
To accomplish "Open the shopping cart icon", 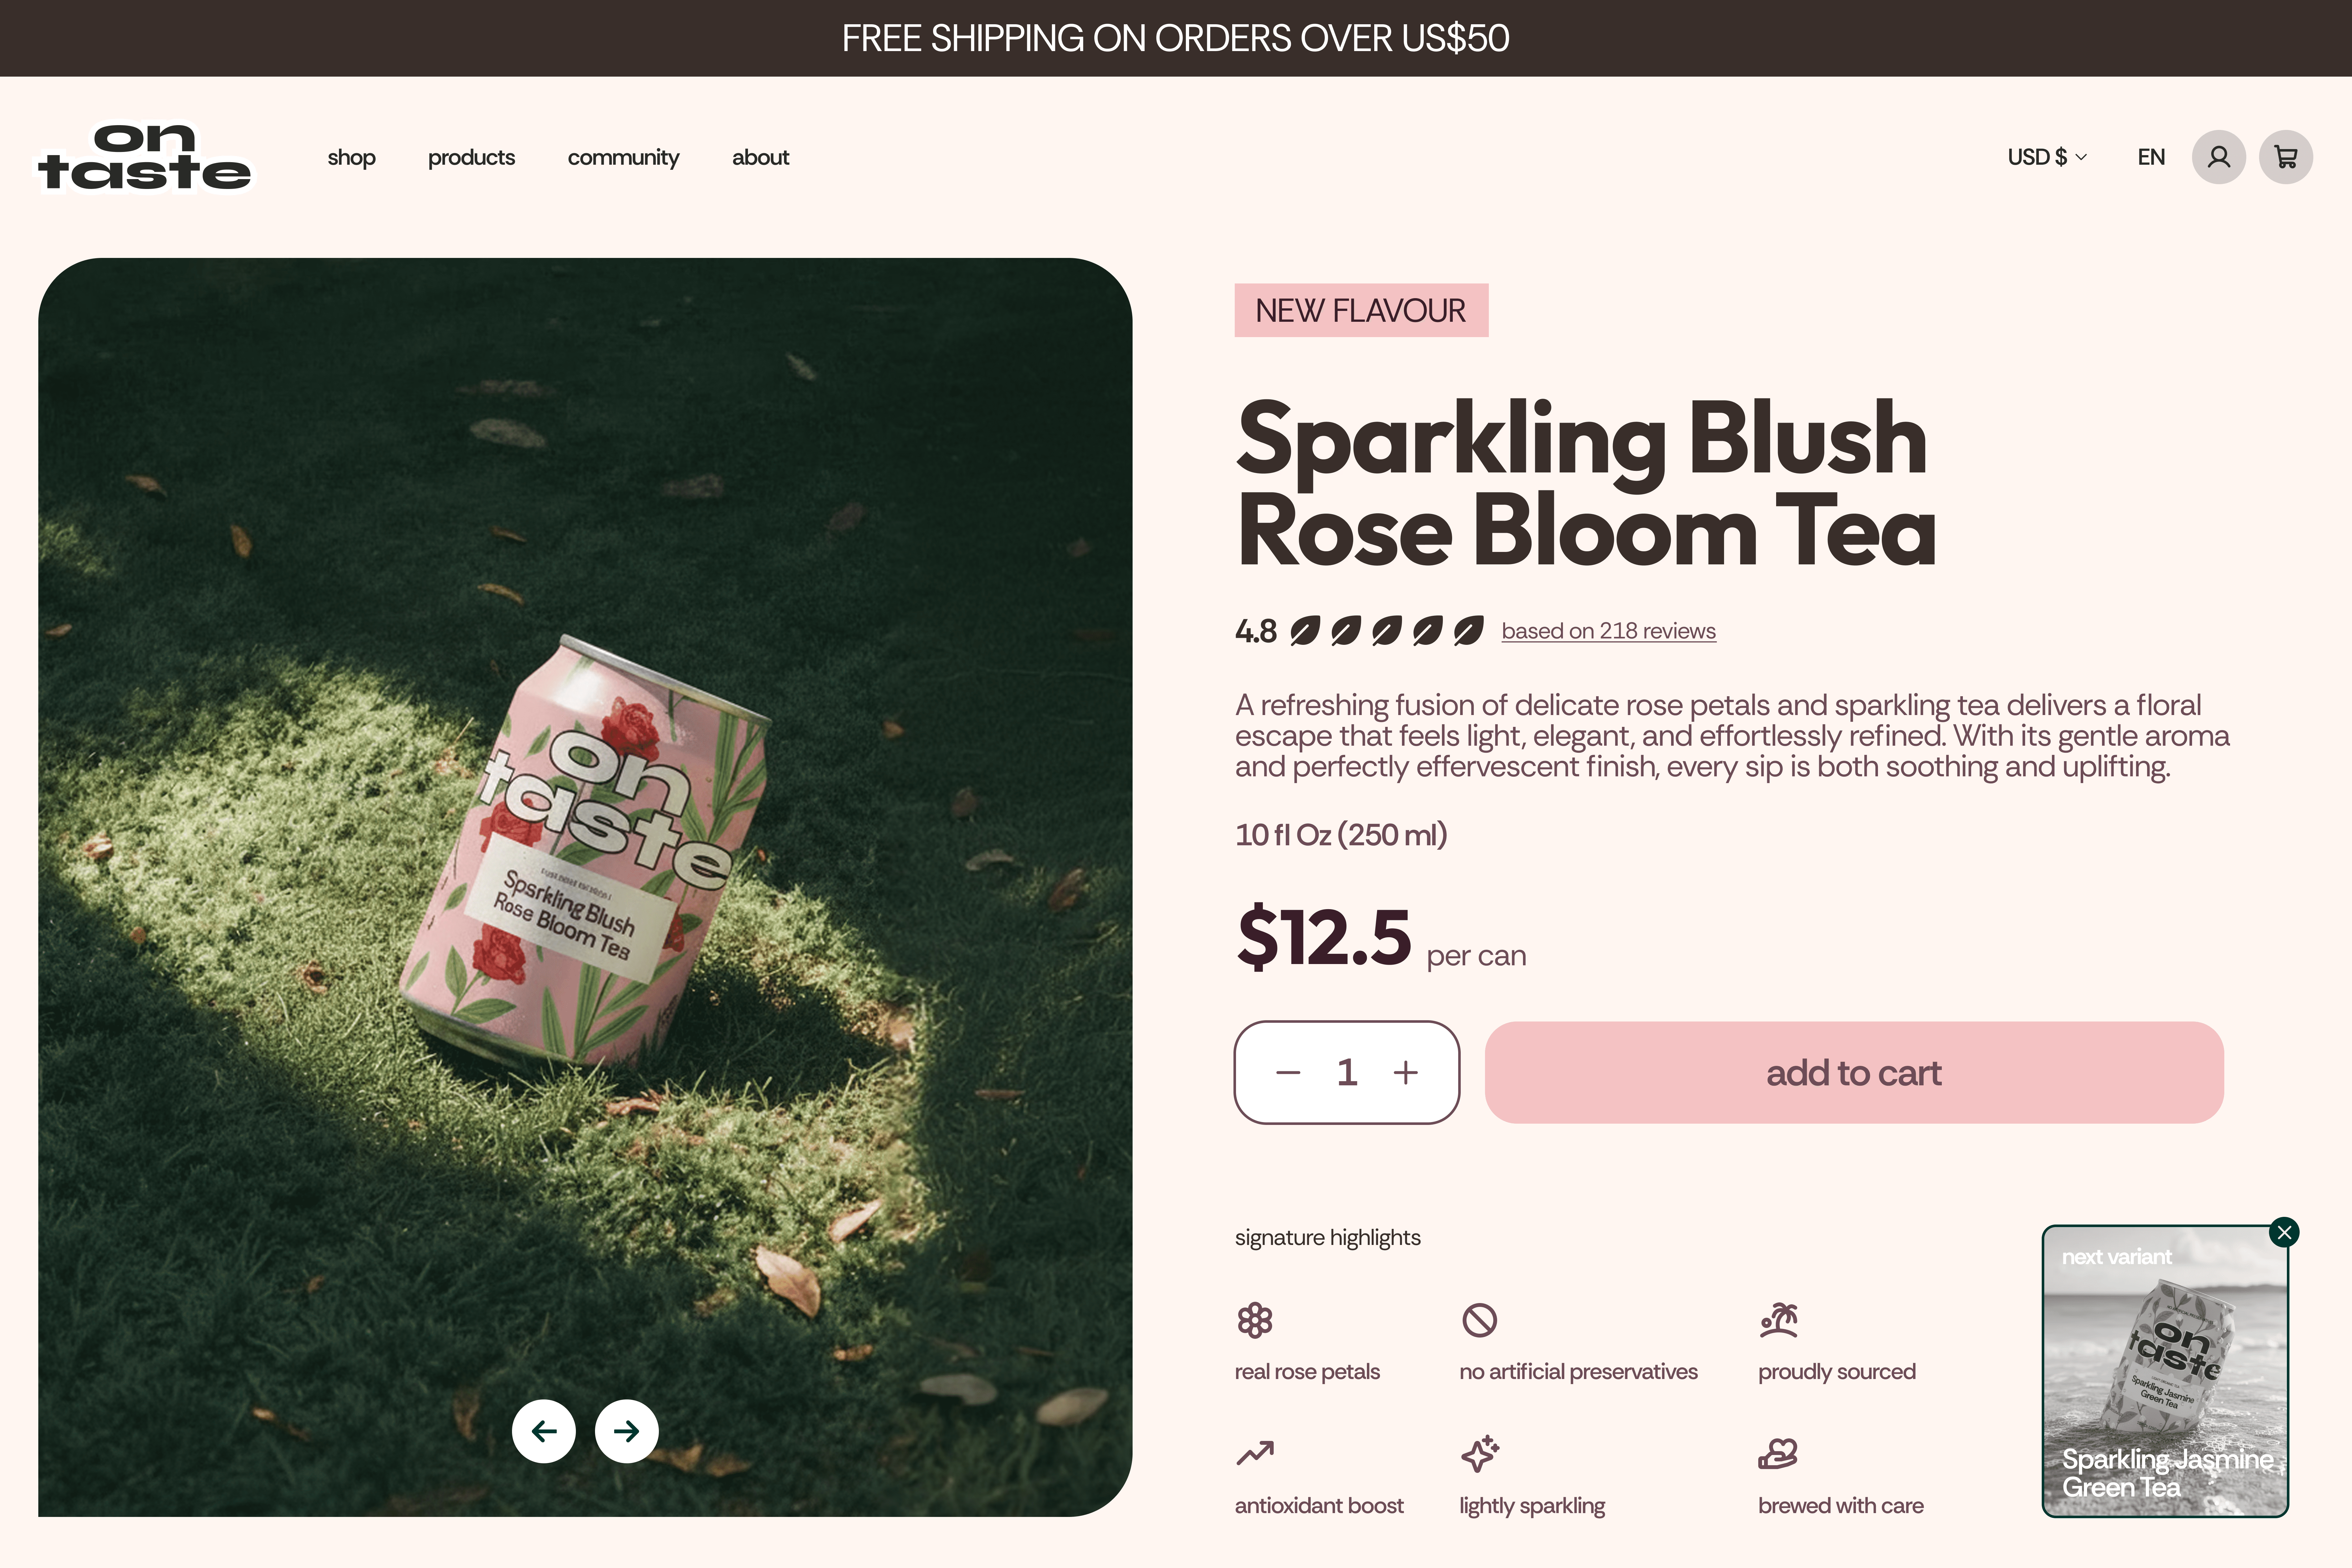I will [2285, 157].
